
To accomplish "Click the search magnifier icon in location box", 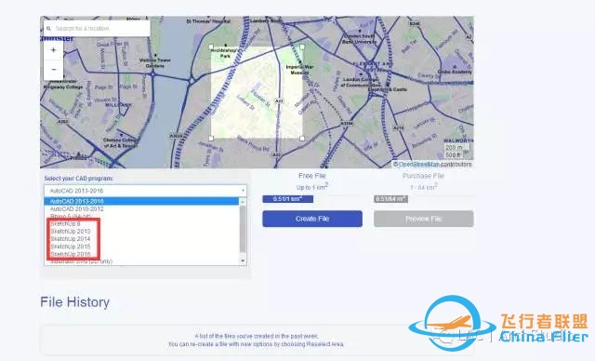I will point(48,29).
